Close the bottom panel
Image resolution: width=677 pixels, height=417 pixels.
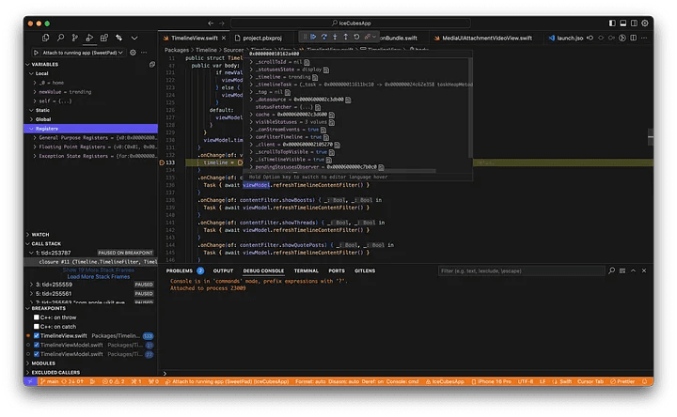pyautogui.click(x=644, y=270)
